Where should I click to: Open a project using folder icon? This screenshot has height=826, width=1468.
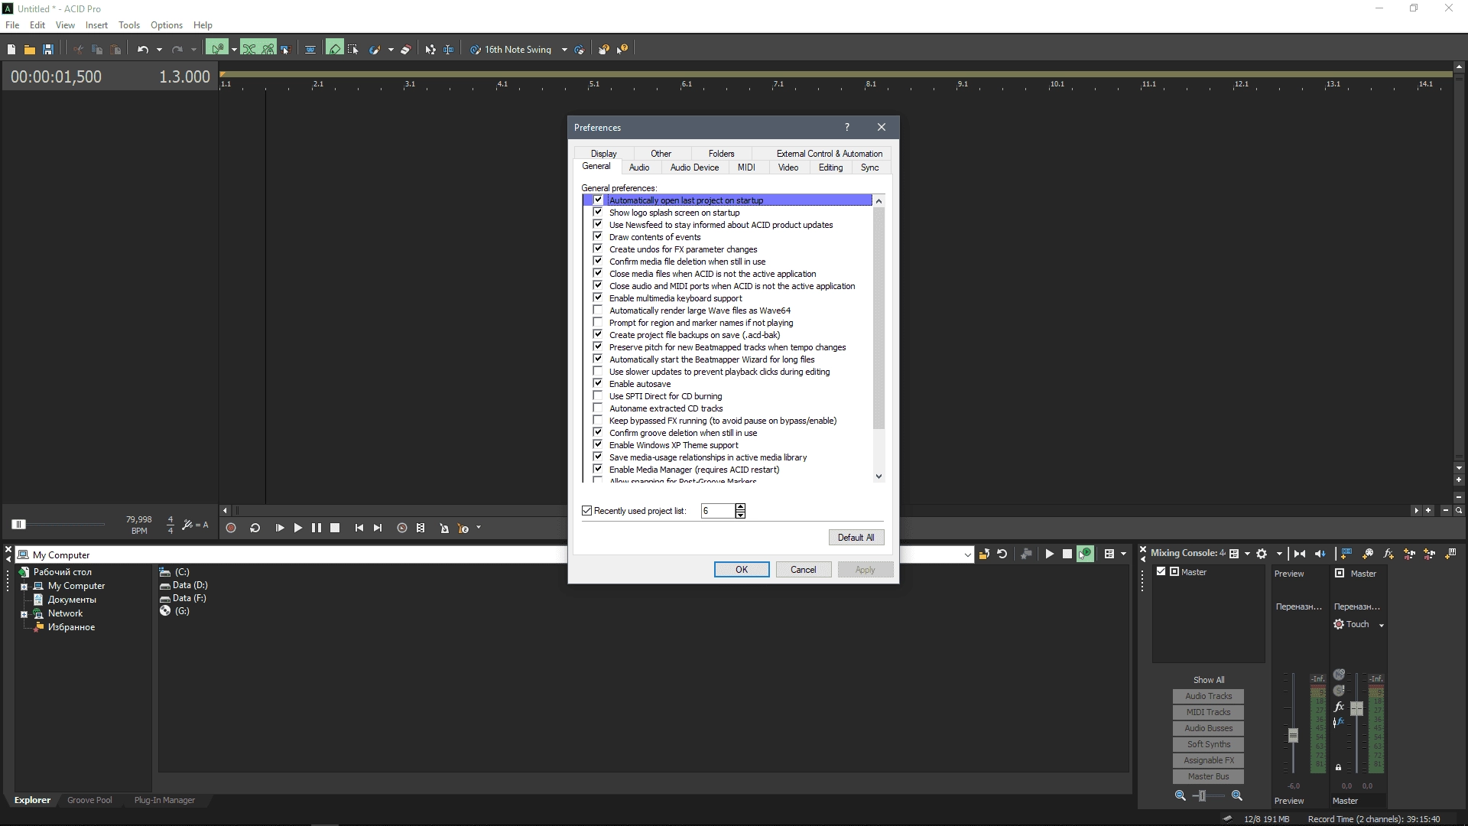click(x=30, y=50)
